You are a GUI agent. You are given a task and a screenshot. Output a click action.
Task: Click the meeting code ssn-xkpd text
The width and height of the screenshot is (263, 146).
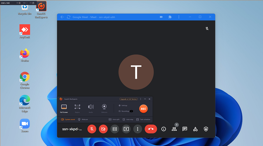pos(72,129)
